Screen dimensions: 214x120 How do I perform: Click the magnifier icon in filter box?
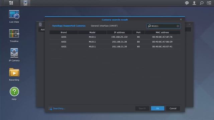pyautogui.click(x=149, y=26)
